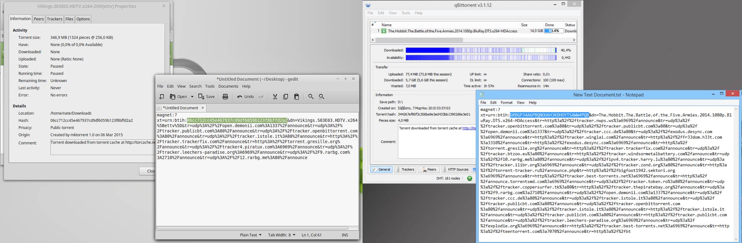Click the torrent list left scroll arrow
The image size is (742, 243).
[373, 40]
